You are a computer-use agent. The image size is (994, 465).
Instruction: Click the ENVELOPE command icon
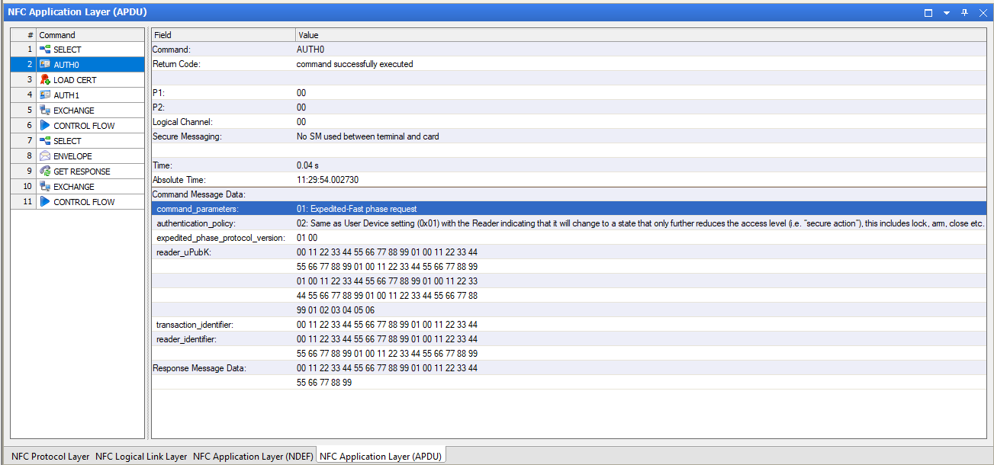pos(45,156)
